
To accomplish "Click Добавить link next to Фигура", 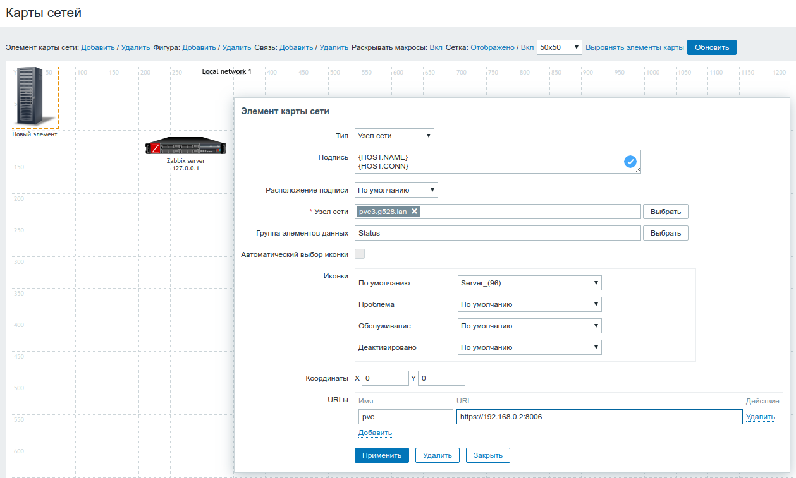I will click(199, 47).
